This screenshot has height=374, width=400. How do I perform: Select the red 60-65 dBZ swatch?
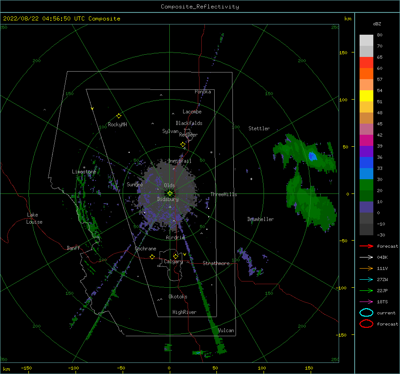pyautogui.click(x=366, y=63)
